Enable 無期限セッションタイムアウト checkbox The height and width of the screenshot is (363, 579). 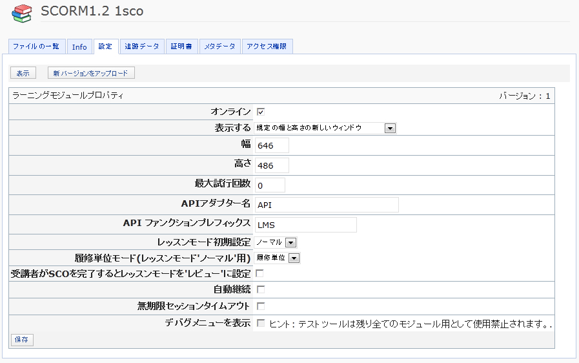click(x=261, y=306)
